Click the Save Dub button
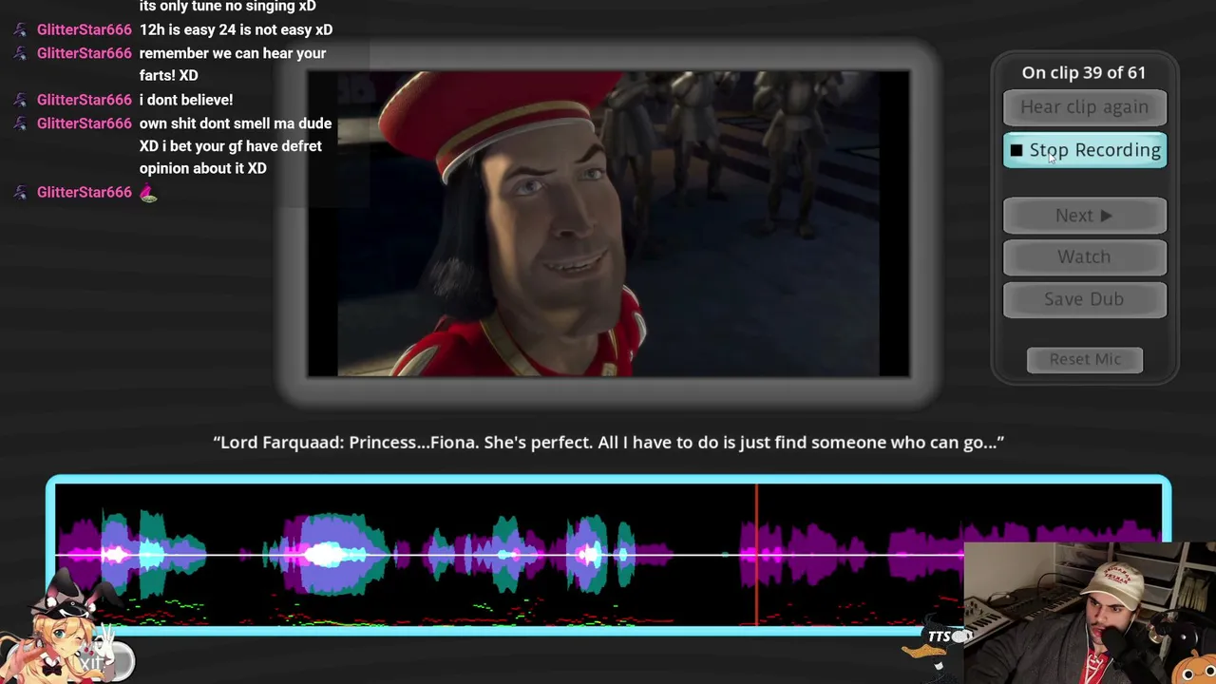The height and width of the screenshot is (684, 1216). click(x=1084, y=299)
